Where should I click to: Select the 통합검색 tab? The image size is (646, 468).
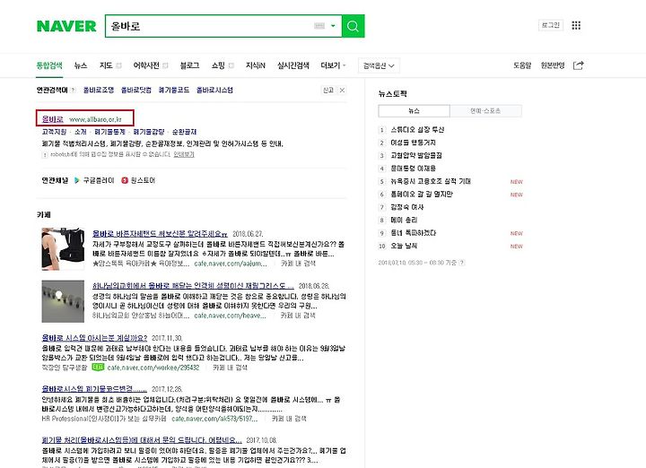point(49,65)
